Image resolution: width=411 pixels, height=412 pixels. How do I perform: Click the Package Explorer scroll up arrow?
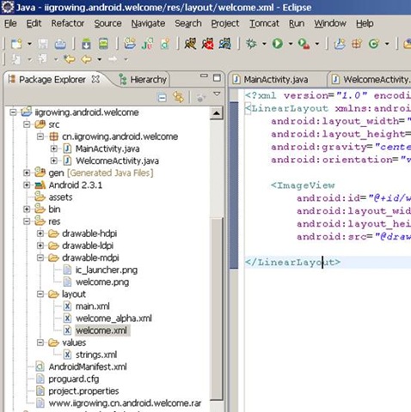[217, 113]
